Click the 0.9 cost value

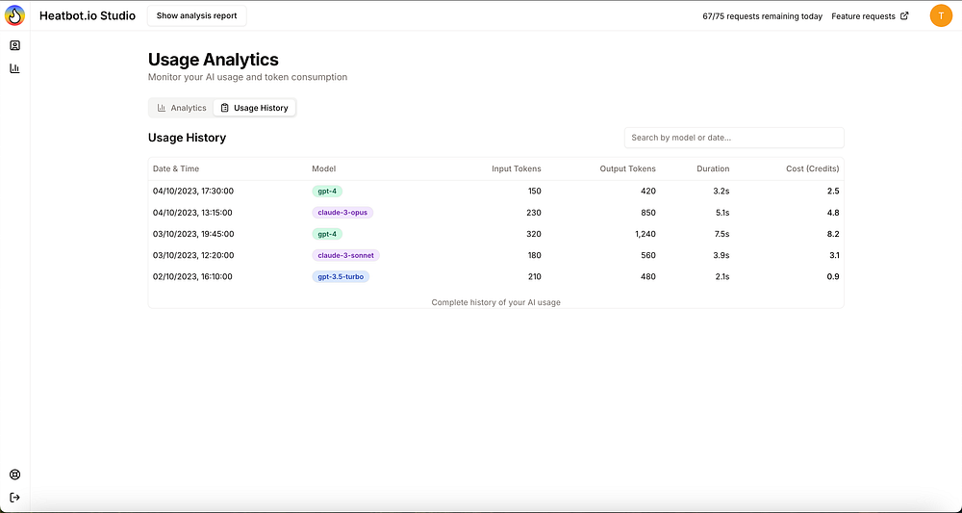(x=833, y=277)
